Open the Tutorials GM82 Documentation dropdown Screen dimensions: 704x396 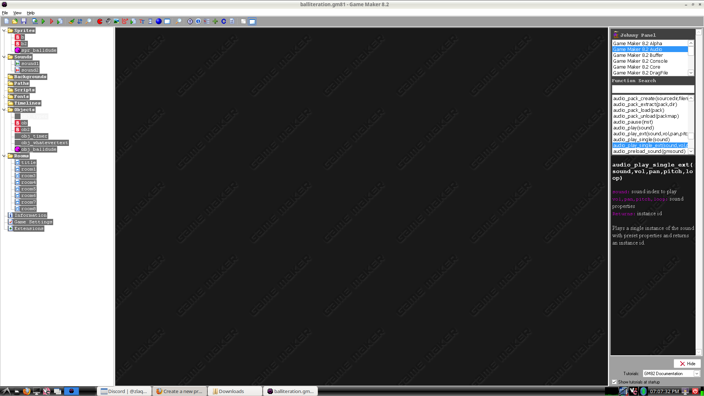tap(696, 374)
